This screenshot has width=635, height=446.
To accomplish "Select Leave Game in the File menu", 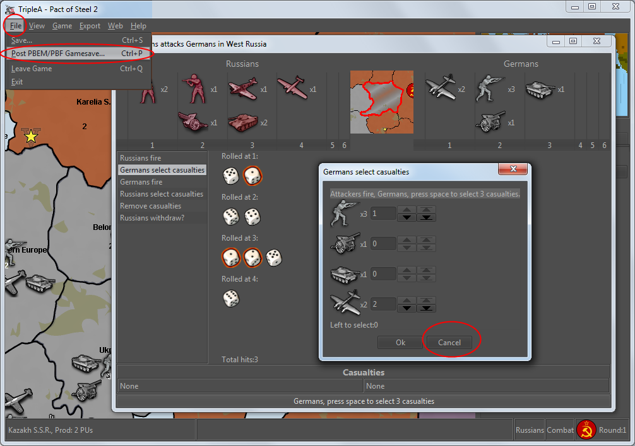I will [32, 69].
